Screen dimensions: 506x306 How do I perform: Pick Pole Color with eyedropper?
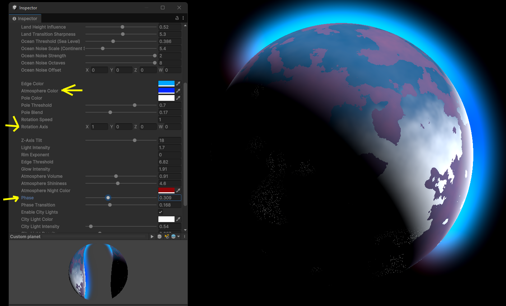point(178,98)
